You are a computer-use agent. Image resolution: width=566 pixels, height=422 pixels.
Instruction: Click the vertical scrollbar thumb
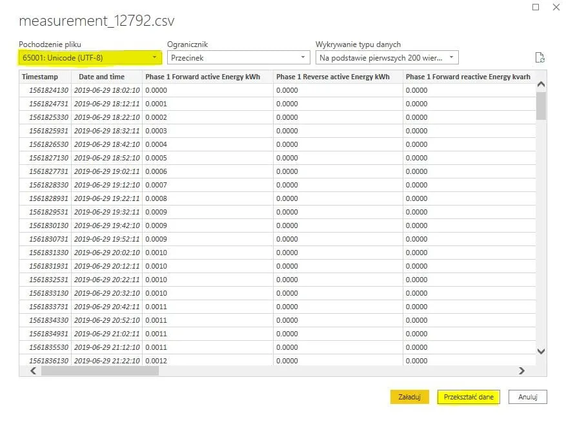pos(541,106)
